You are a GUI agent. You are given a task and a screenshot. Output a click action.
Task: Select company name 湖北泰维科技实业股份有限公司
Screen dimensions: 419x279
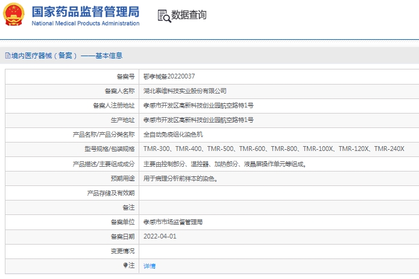185,91
